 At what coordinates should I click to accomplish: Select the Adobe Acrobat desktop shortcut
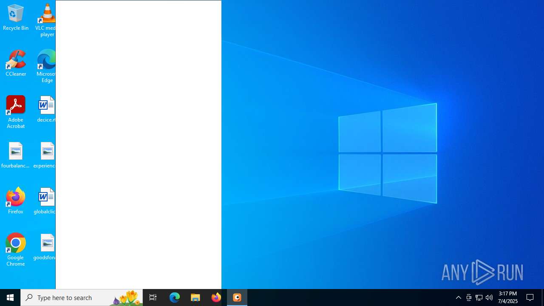(16, 112)
